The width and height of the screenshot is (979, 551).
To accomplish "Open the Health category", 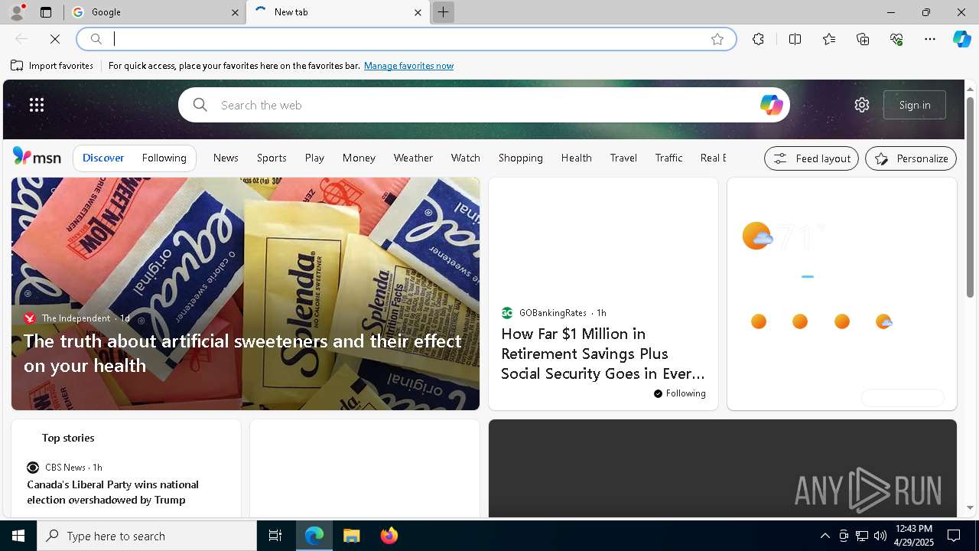I will (x=577, y=158).
